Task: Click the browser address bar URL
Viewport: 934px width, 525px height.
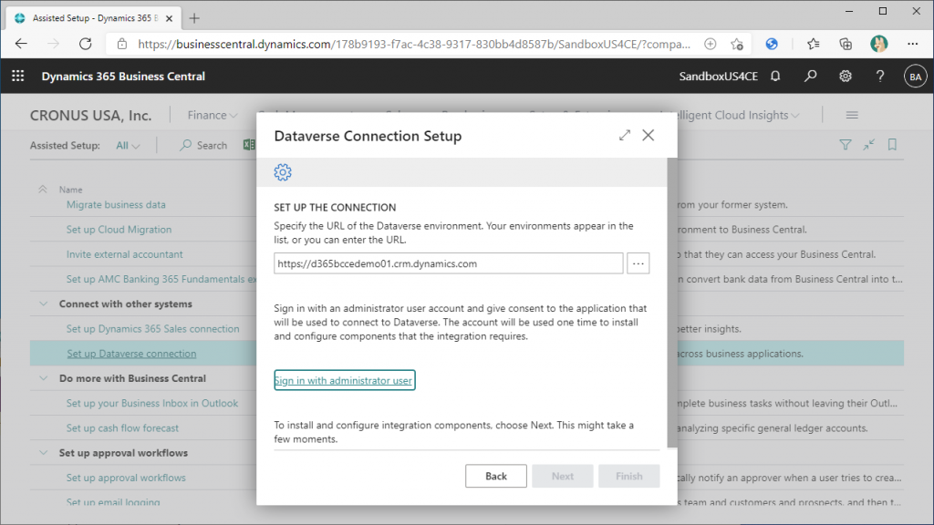Action: pos(414,44)
